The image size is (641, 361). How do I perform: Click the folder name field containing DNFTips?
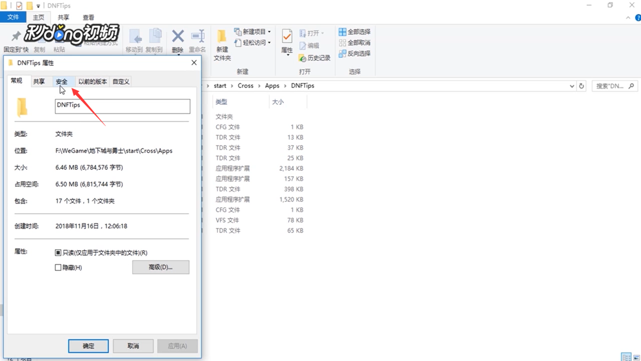coord(123,106)
